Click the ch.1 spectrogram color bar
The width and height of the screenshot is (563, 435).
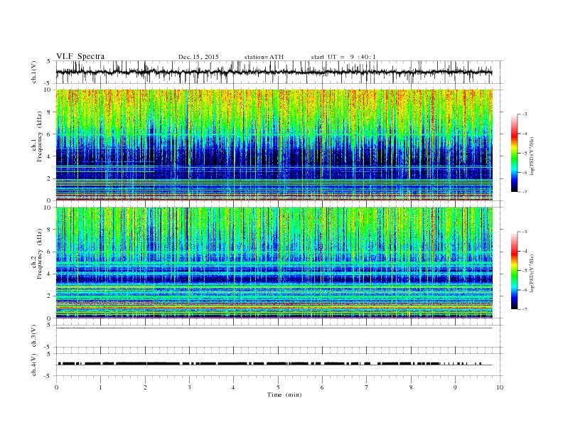[515, 154]
